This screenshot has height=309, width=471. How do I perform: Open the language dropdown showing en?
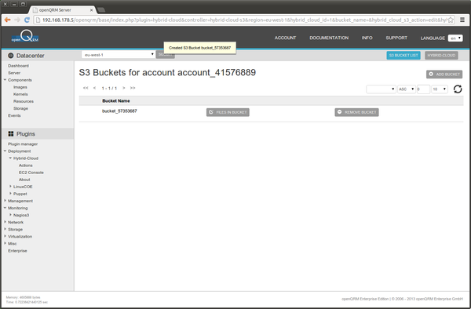coord(455,38)
